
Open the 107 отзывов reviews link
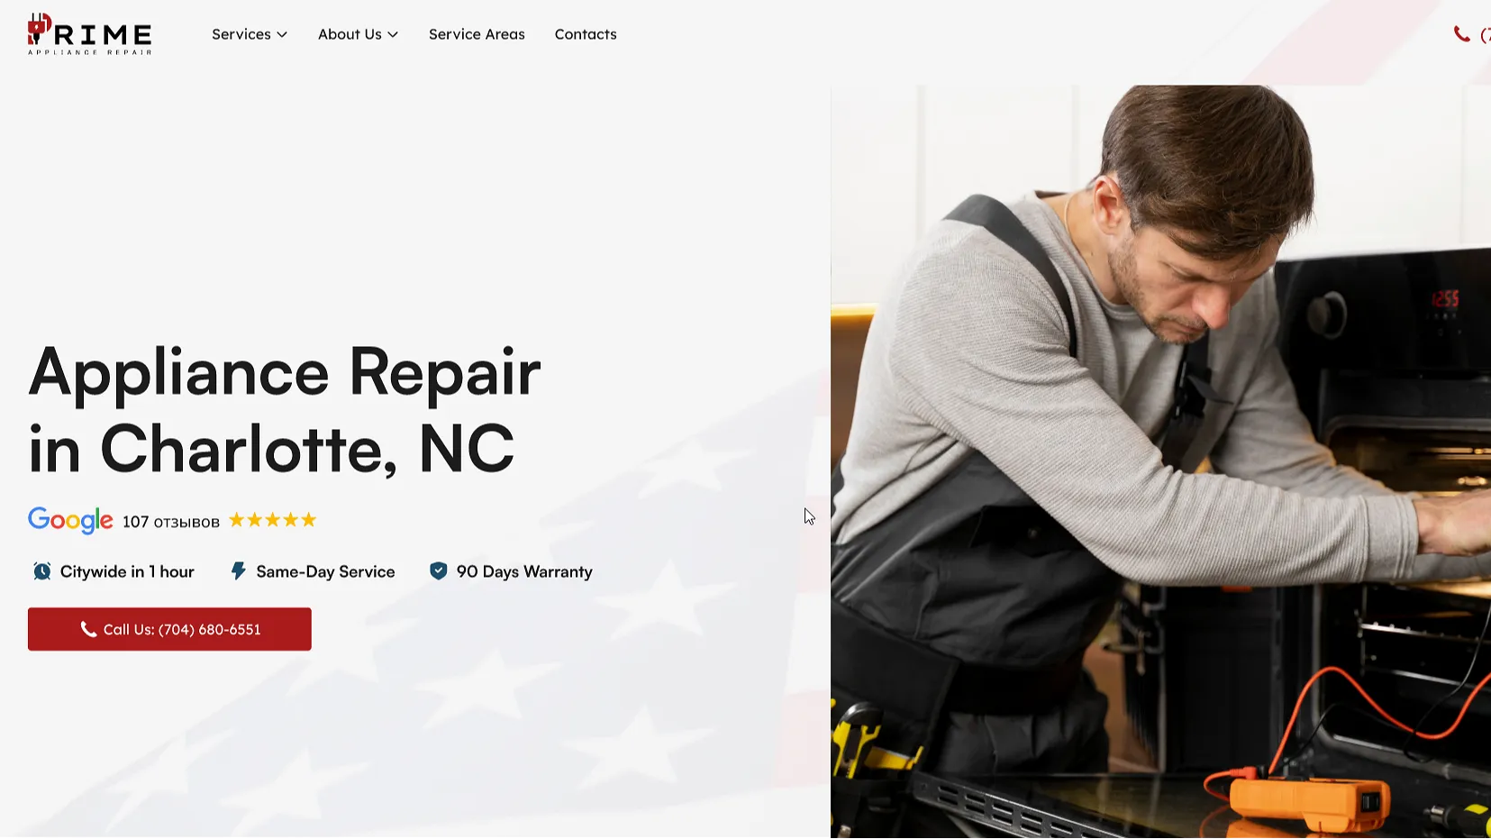[171, 522]
